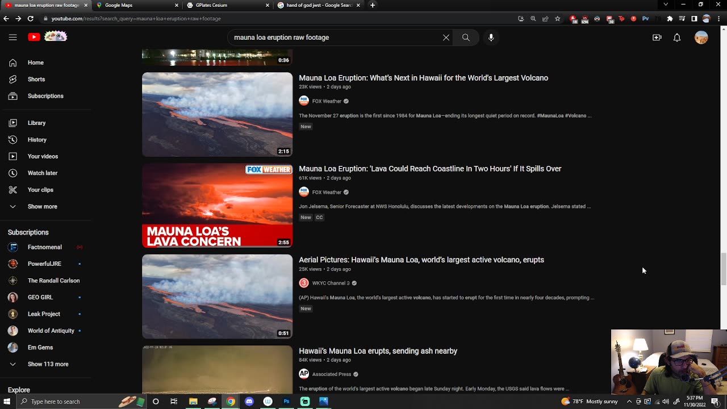Viewport: 727px width, 409px height.
Task: Open the Leak Project channel subscription
Action: click(x=45, y=314)
